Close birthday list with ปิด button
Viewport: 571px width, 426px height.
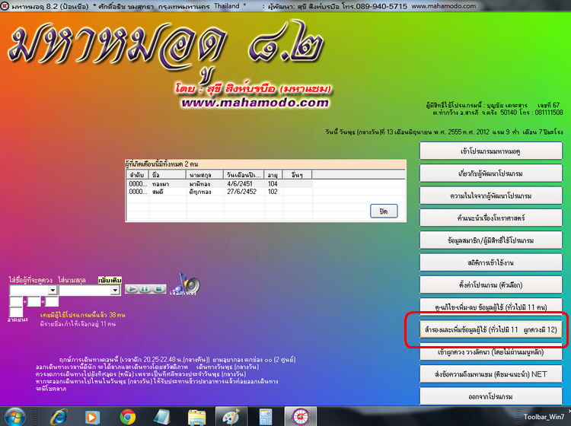point(384,211)
